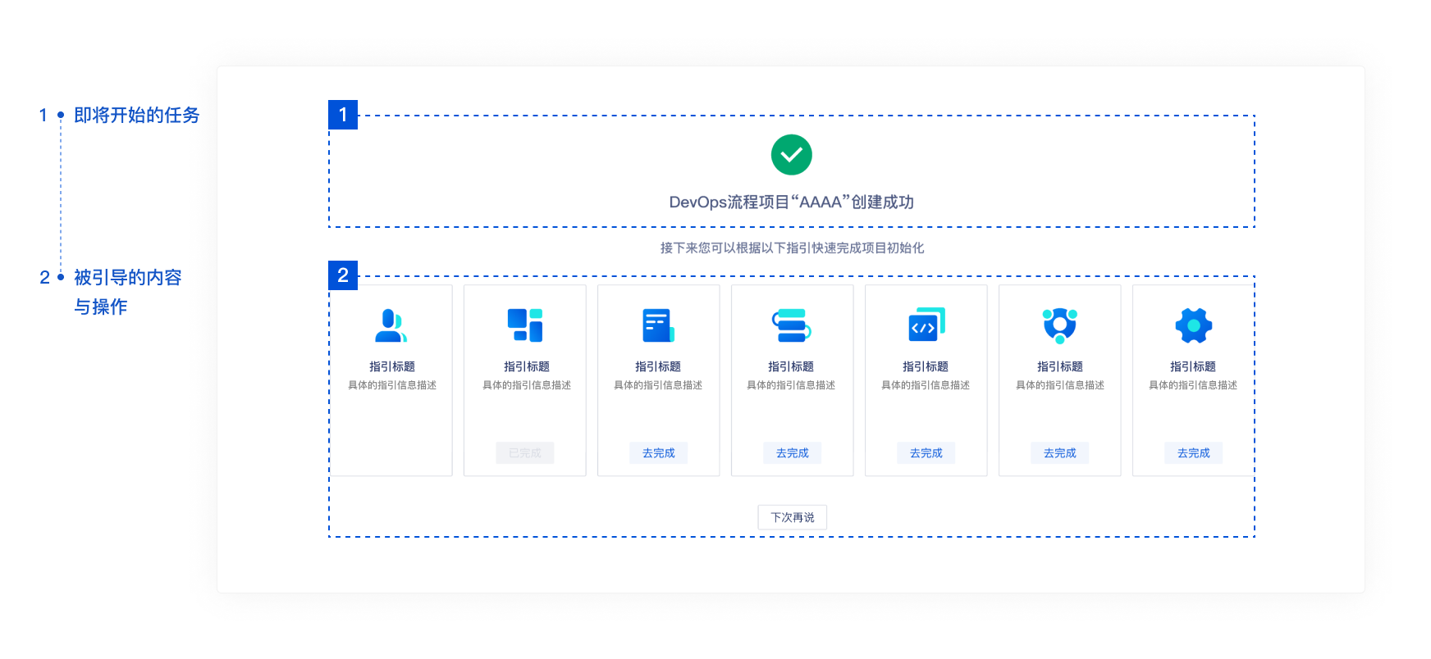Click the document page guide icon
Screen dimensions: 1431x659
658,325
